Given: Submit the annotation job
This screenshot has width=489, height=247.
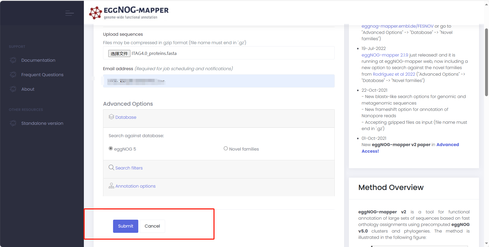Looking at the screenshot, I should 125,226.
